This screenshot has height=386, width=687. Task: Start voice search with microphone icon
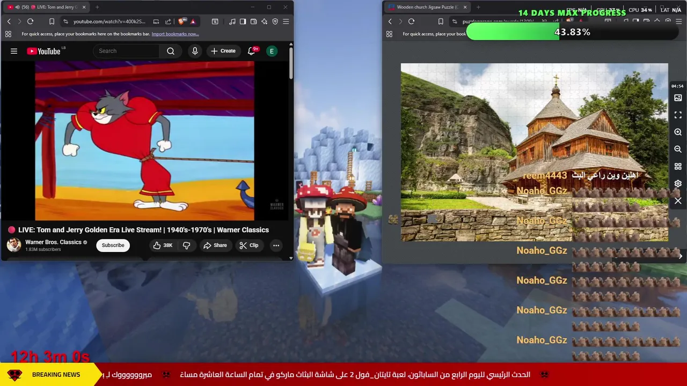tap(195, 51)
